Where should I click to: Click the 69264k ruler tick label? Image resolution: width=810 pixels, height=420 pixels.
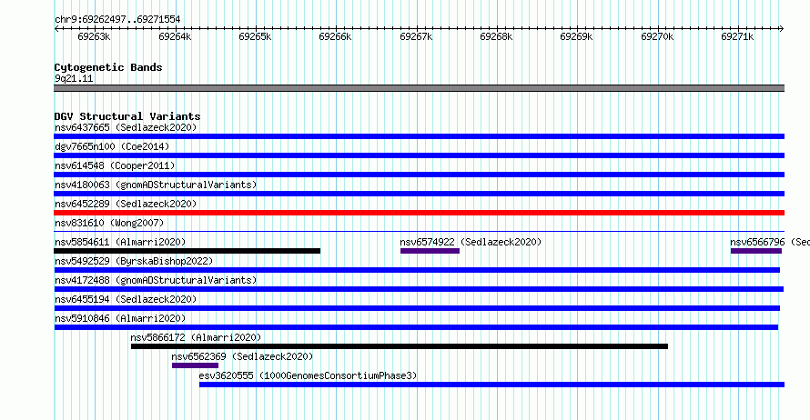pos(175,36)
